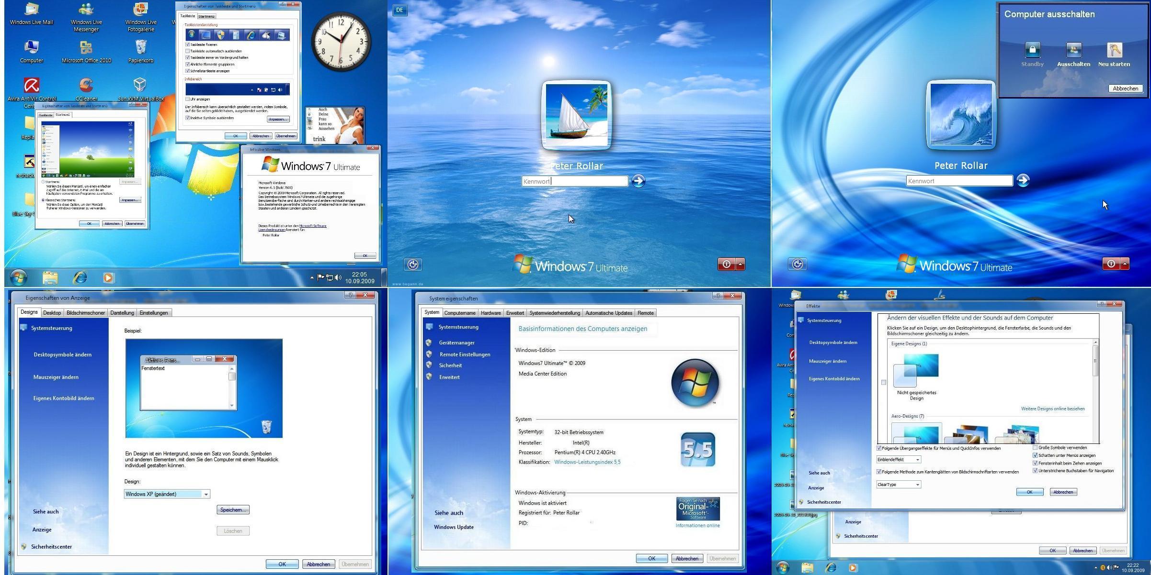This screenshot has height=575, width=1151.
Task: Switch to the Startmenü tab
Action: point(207,16)
